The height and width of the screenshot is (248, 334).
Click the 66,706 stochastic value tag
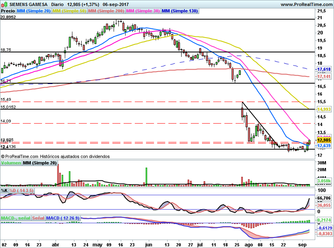coord(324,198)
